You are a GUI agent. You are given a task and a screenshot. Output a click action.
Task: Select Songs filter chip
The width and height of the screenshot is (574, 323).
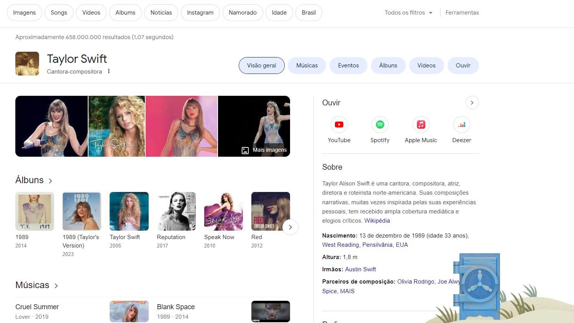point(59,13)
